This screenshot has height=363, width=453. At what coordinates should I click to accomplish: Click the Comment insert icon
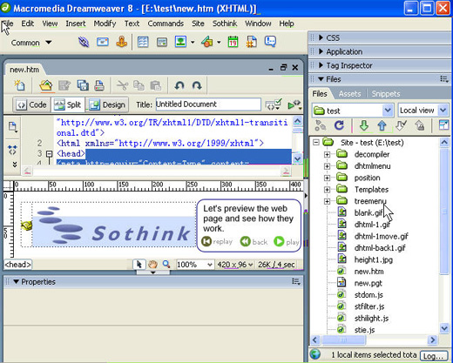[270, 42]
